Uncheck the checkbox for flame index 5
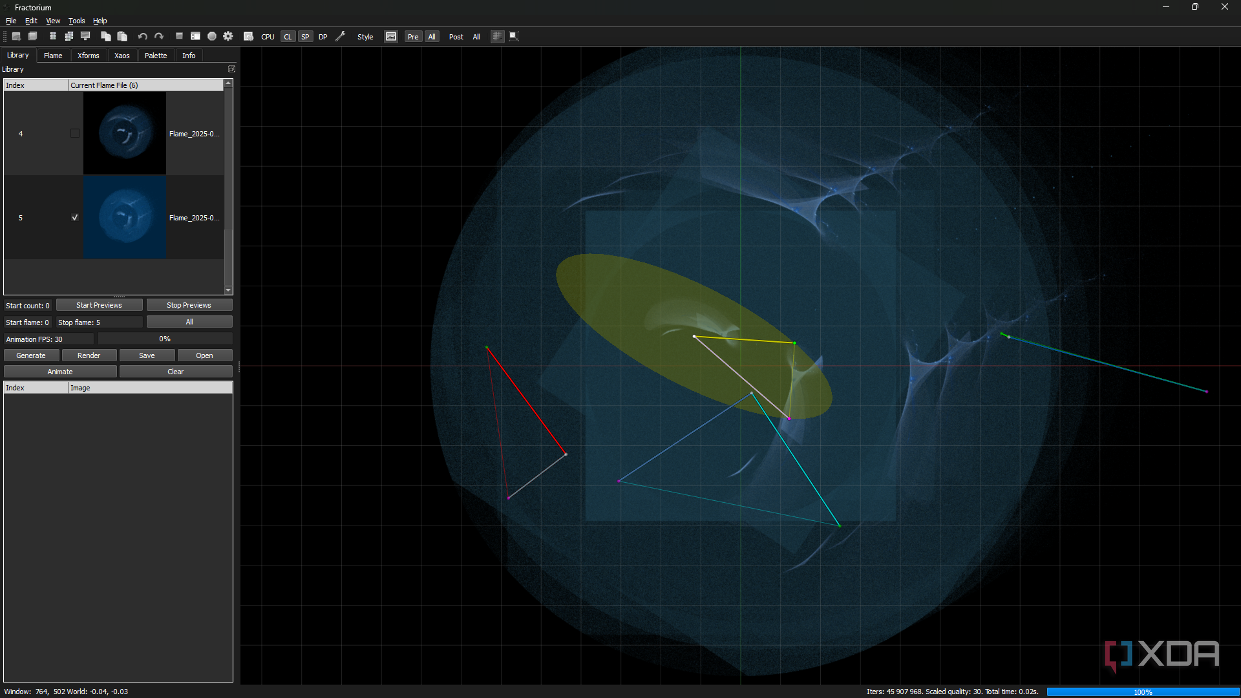 pyautogui.click(x=75, y=217)
